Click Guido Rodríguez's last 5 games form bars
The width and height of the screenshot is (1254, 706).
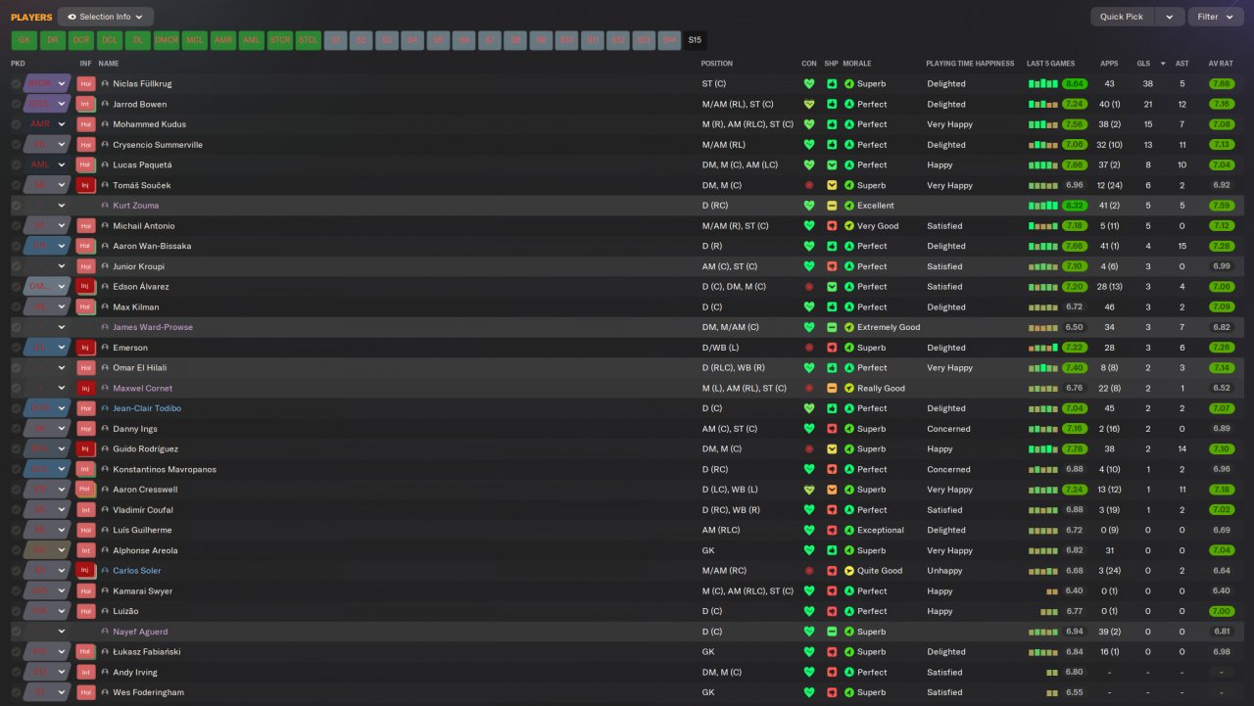pyautogui.click(x=1043, y=449)
